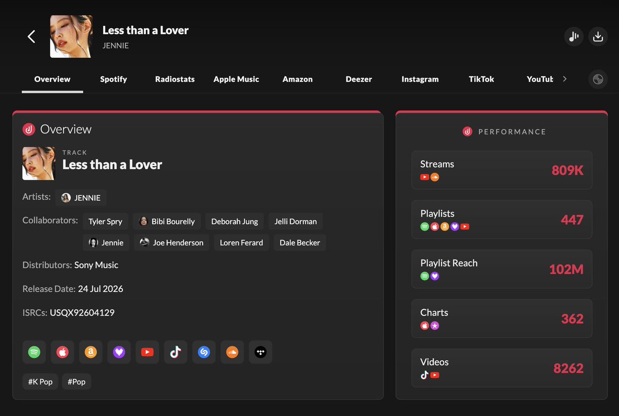Open collaborator Deborah Jung
This screenshot has width=619, height=416.
point(235,221)
